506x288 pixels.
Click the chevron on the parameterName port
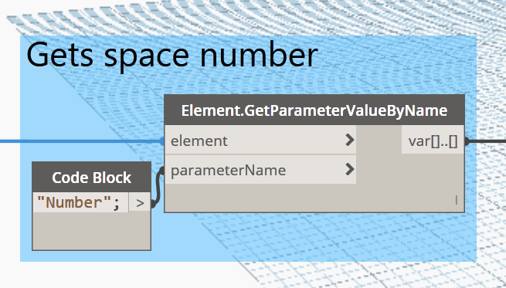click(349, 169)
